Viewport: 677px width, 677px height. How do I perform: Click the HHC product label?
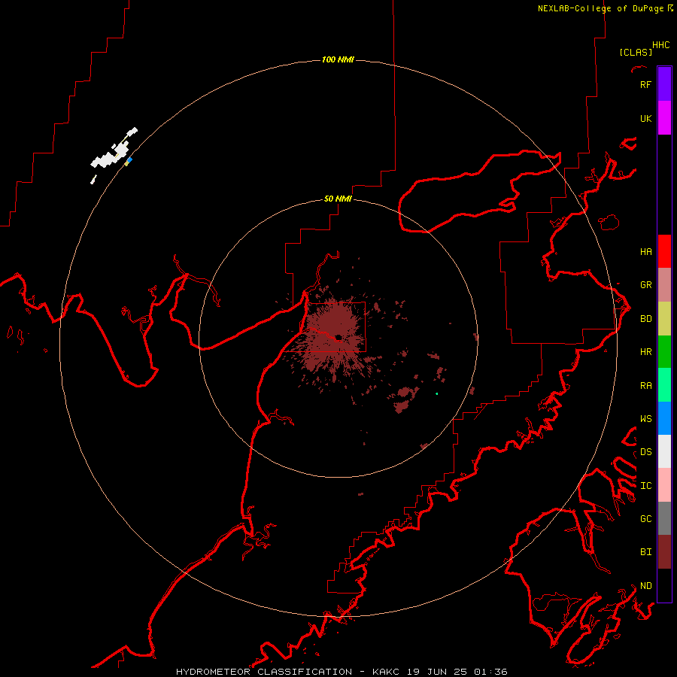click(660, 45)
